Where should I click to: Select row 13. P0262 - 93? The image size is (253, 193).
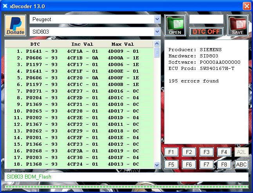79,131
